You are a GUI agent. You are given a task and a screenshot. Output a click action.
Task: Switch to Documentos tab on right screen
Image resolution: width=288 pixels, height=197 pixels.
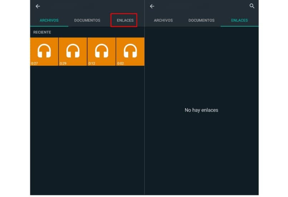tap(202, 20)
